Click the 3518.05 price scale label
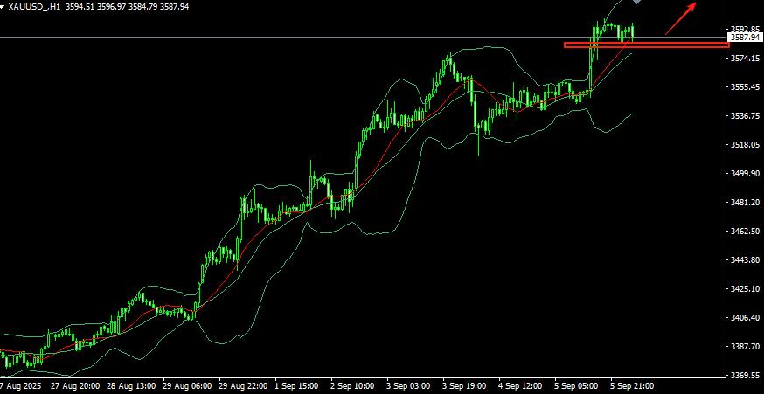764x394 pixels. tap(745, 145)
